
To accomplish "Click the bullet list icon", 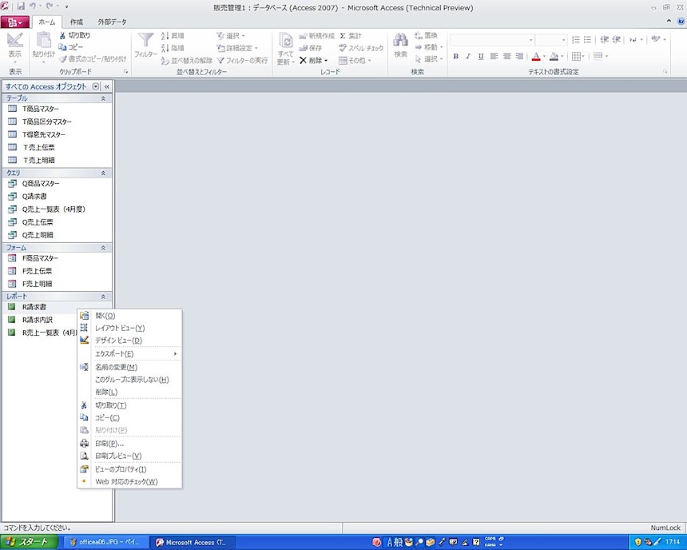I will click(587, 39).
